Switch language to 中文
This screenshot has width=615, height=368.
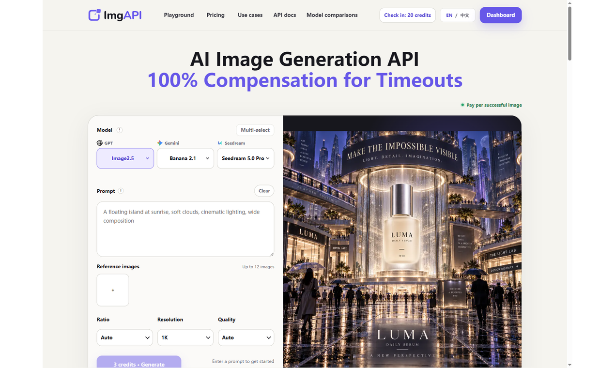pyautogui.click(x=465, y=15)
